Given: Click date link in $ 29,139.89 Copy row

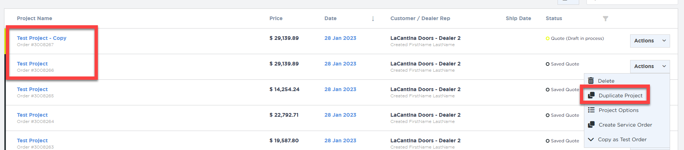Looking at the screenshot, I should pyautogui.click(x=340, y=38).
